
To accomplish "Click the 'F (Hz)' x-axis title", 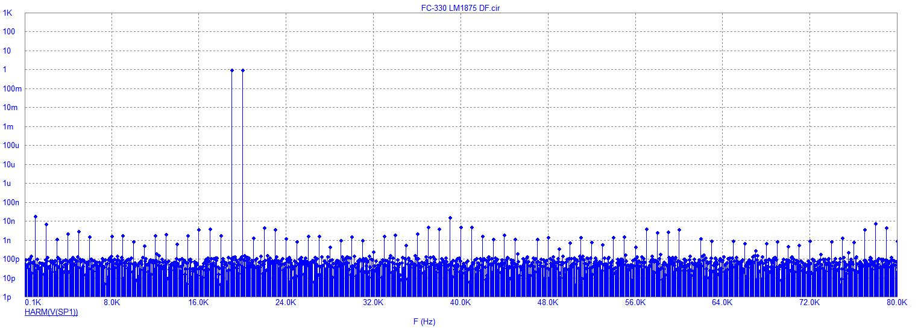I will click(x=424, y=322).
